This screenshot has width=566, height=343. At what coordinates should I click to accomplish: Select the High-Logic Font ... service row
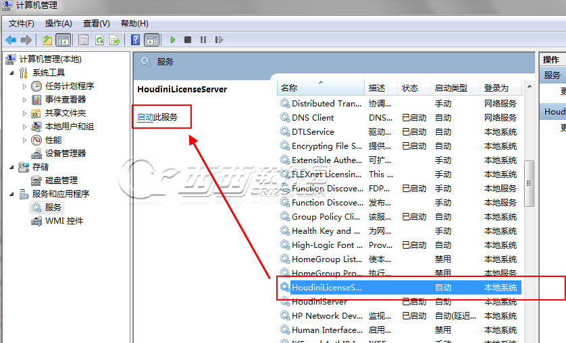coord(400,245)
